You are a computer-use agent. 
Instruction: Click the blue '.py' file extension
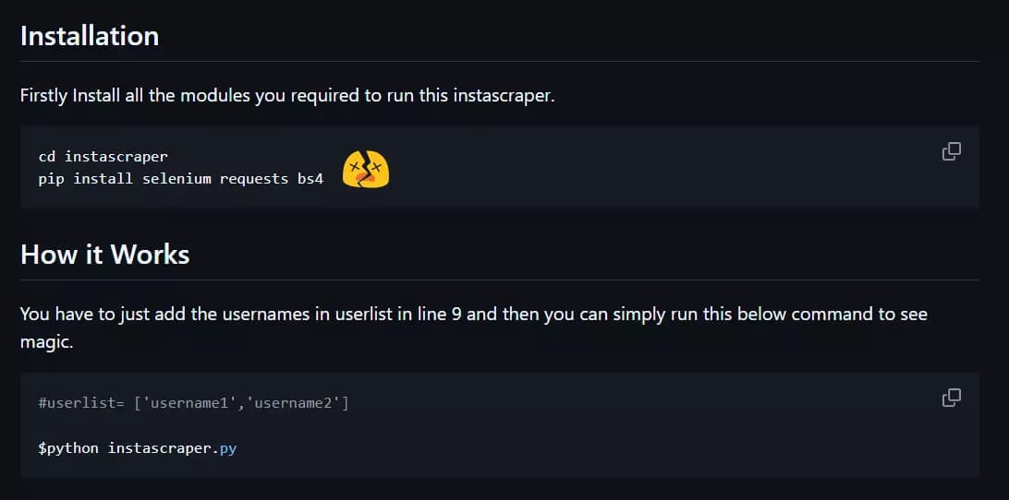(225, 448)
